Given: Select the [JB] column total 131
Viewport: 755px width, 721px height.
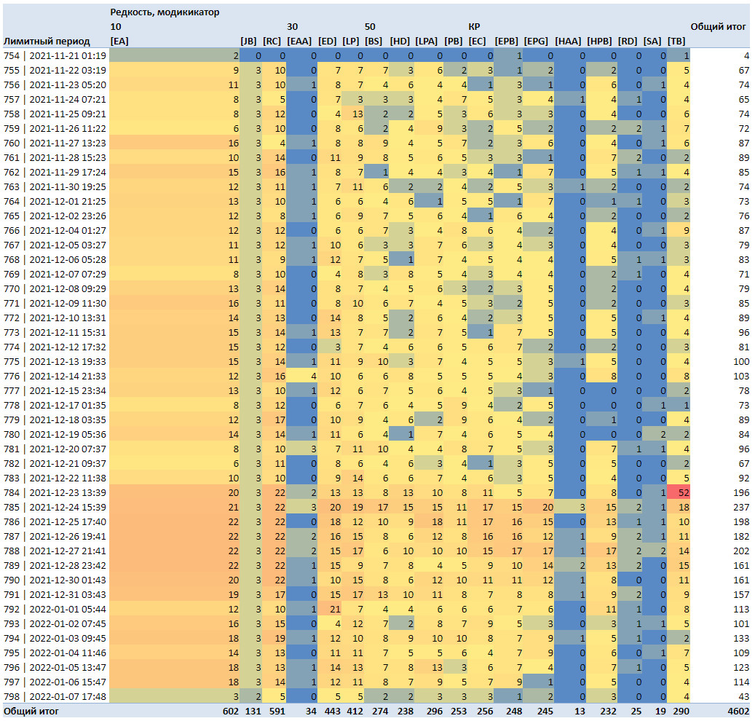Looking at the screenshot, I should point(253,712).
